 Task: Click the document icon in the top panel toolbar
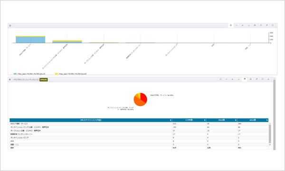pyautogui.click(x=273, y=25)
